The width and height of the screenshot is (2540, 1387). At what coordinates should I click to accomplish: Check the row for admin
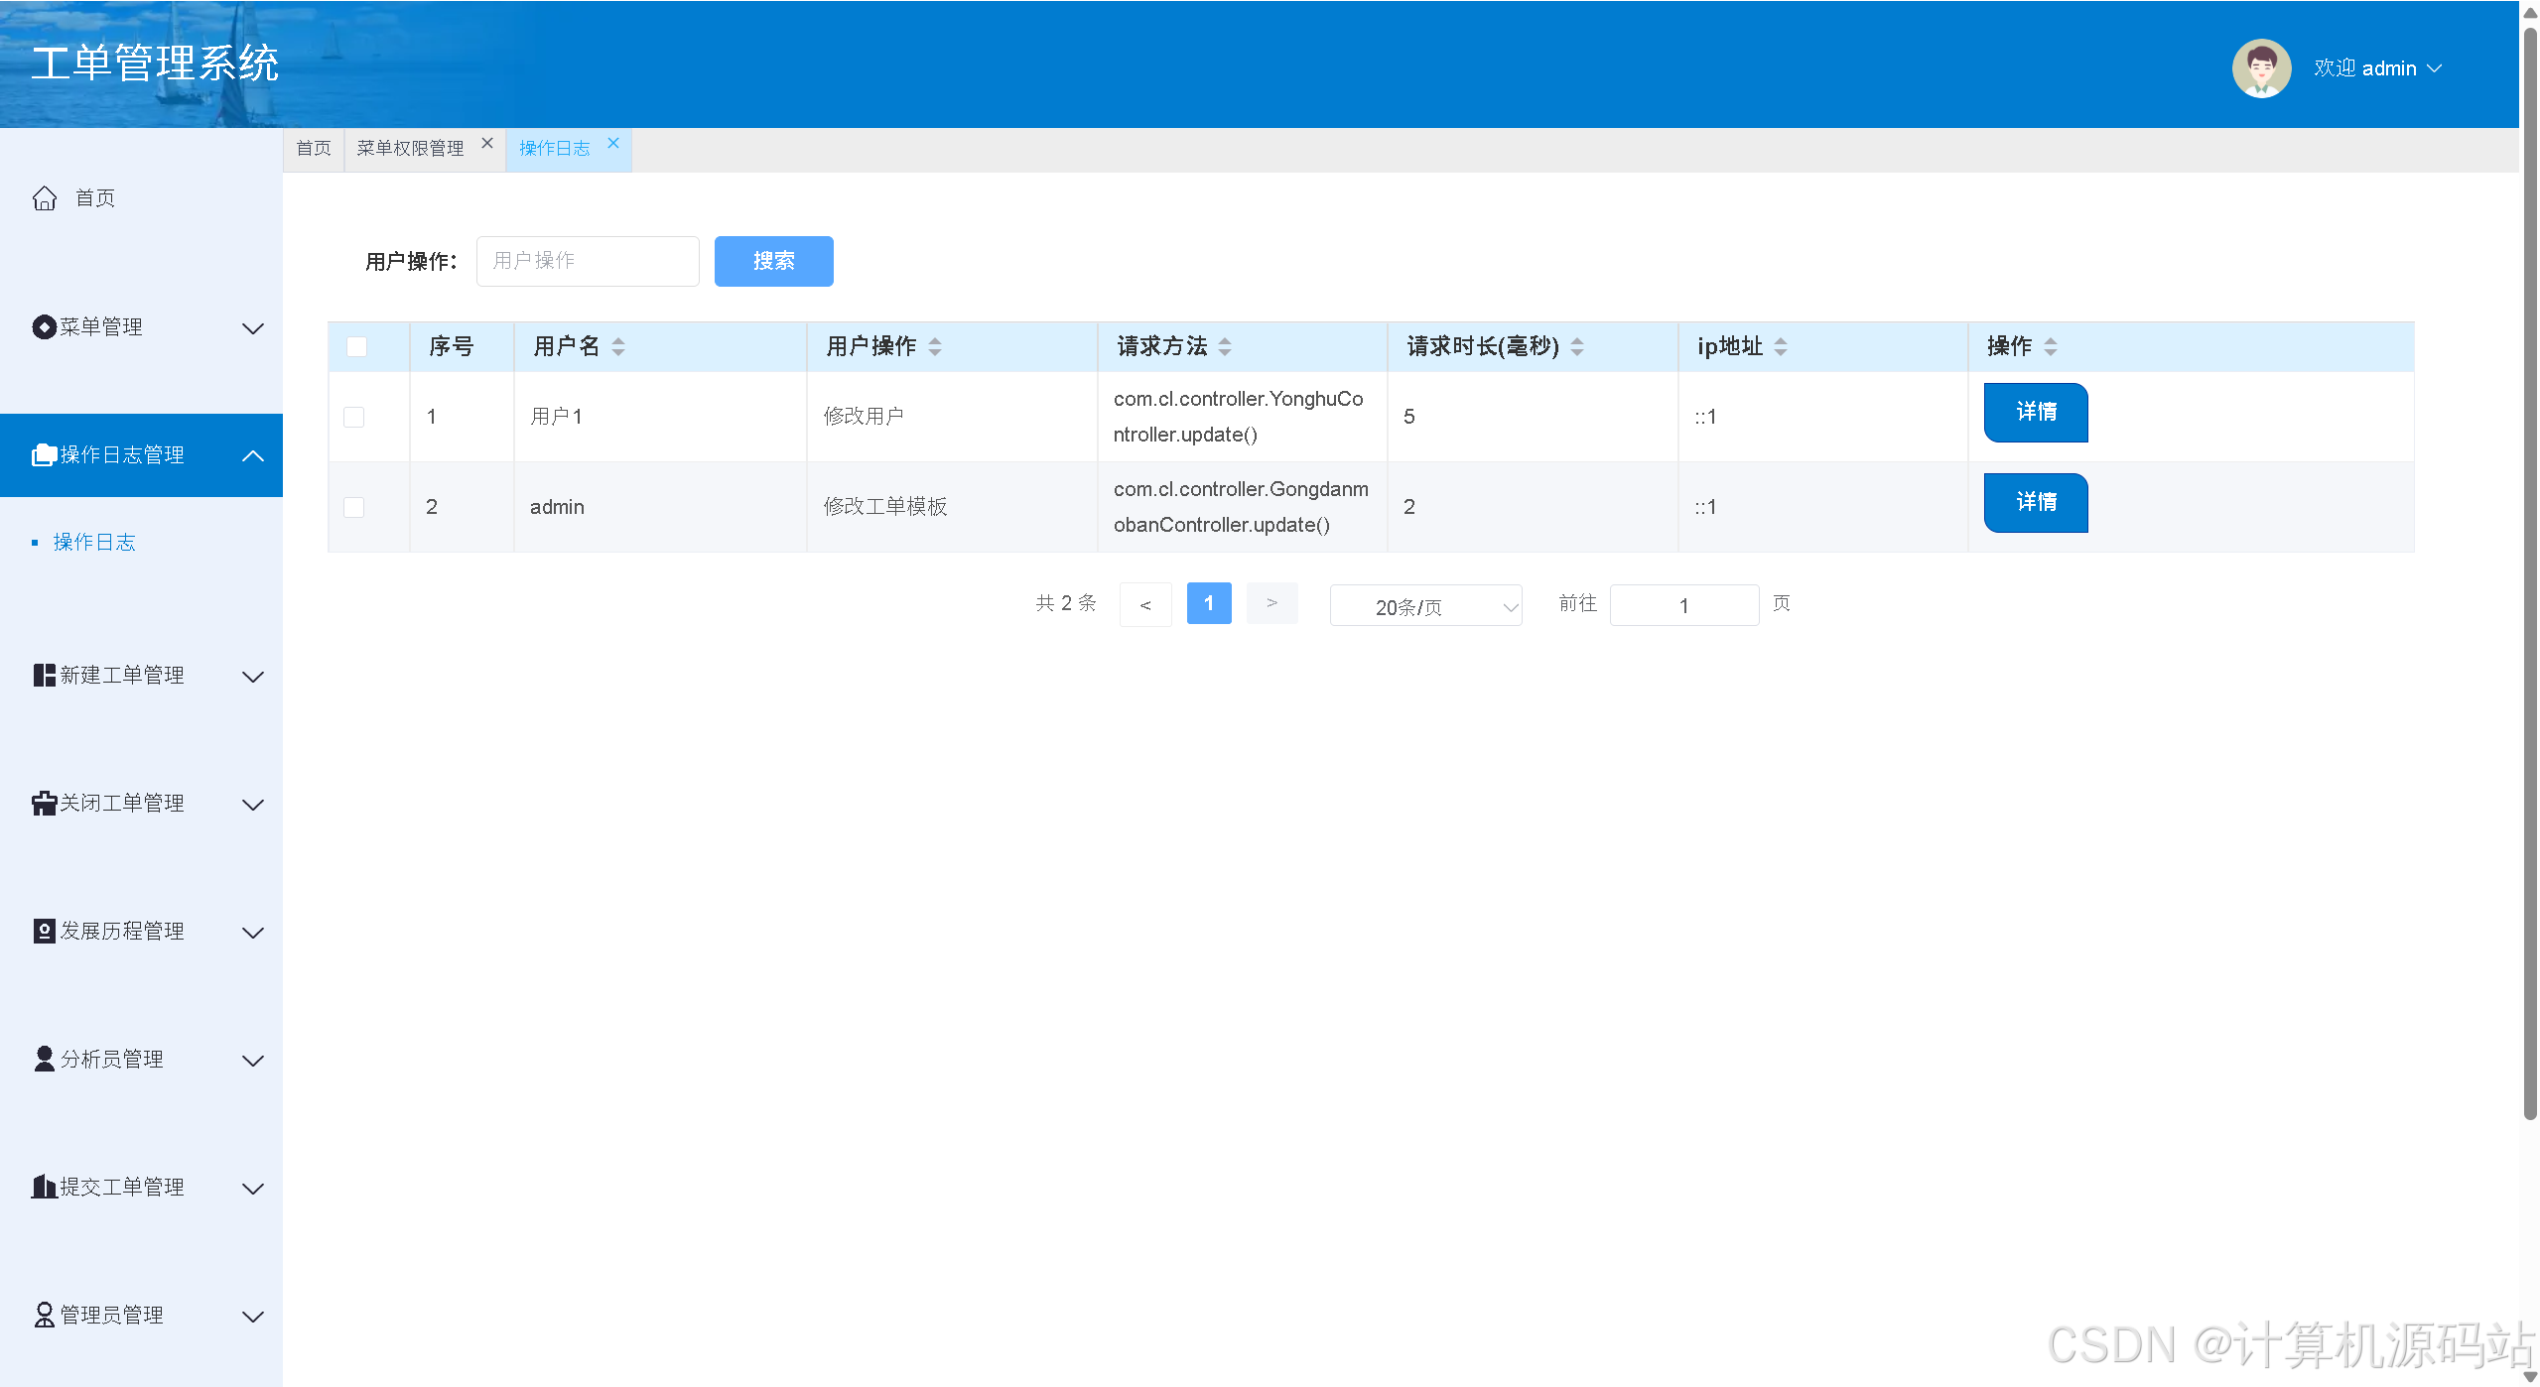pos(353,507)
